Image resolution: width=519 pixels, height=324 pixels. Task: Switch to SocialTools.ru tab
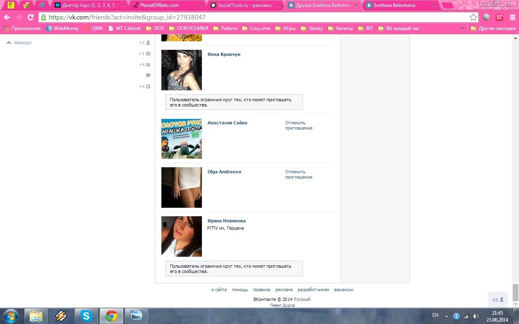(245, 6)
